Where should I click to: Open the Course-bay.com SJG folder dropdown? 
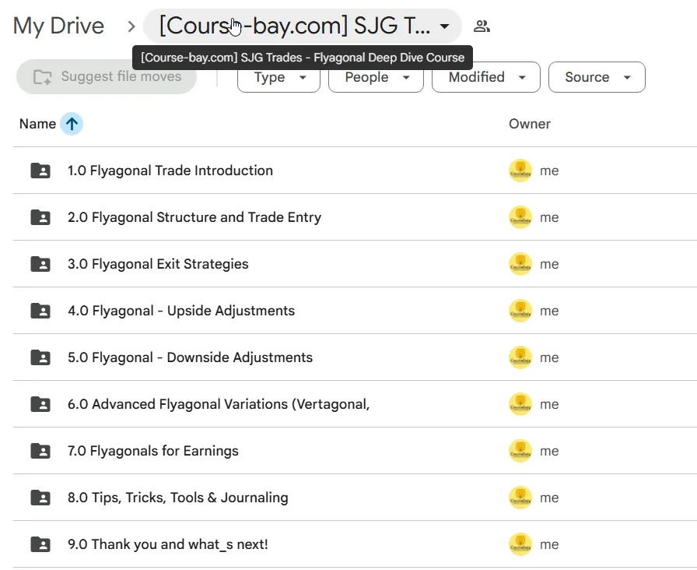303,26
